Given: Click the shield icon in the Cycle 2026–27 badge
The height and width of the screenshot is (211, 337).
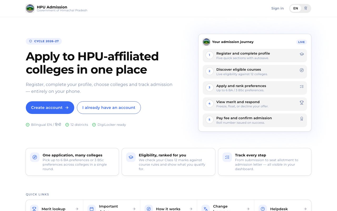Looking at the screenshot, I should [x=31, y=41].
